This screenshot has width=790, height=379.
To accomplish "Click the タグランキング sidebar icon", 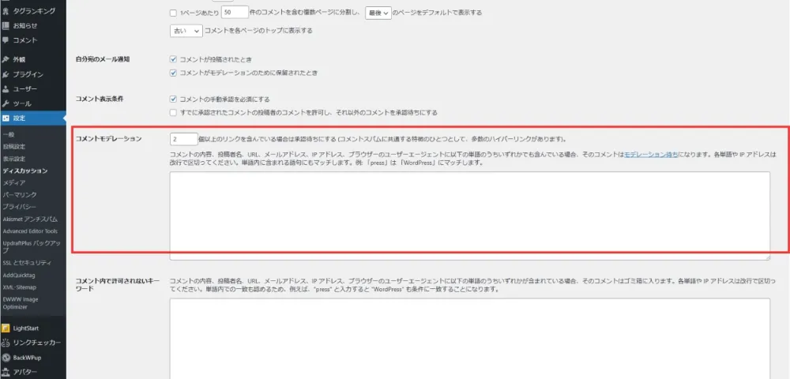I will click(x=6, y=10).
